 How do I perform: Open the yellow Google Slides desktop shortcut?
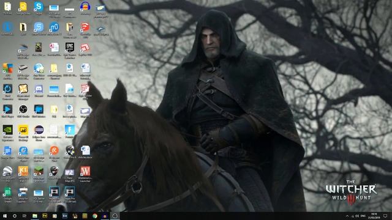tap(23, 8)
